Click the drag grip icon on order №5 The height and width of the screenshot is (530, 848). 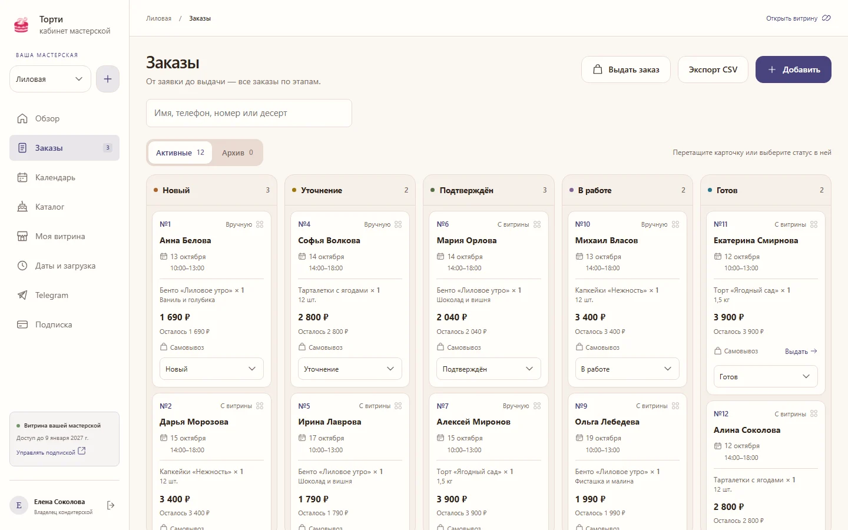[x=398, y=406]
